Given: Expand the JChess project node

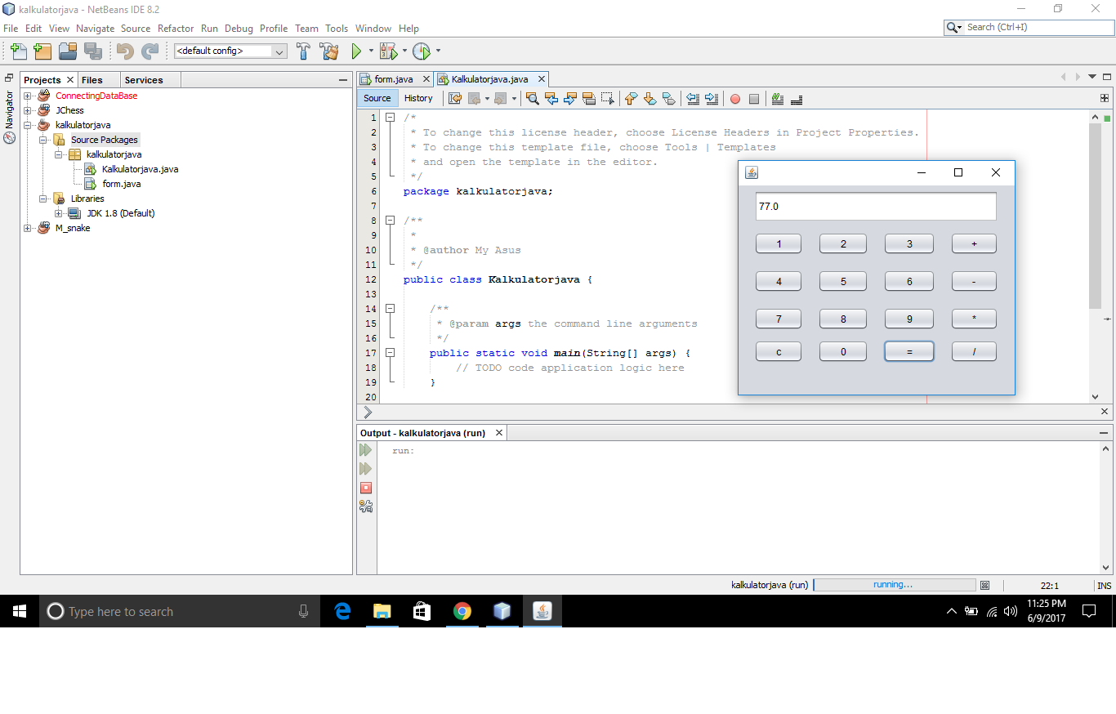Looking at the screenshot, I should point(28,110).
